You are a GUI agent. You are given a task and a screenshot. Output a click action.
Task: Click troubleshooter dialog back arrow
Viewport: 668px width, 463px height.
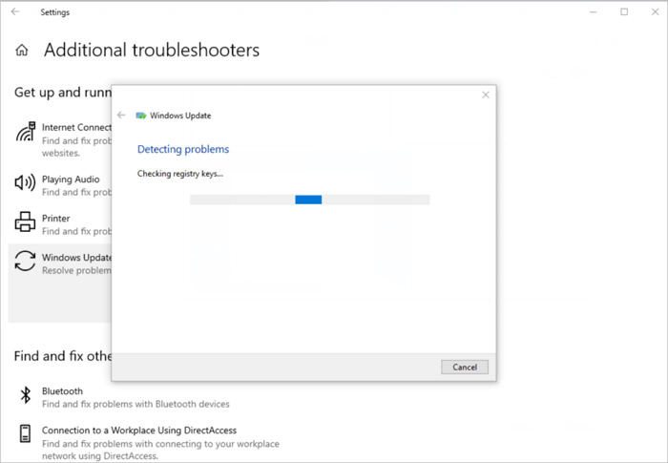(121, 116)
